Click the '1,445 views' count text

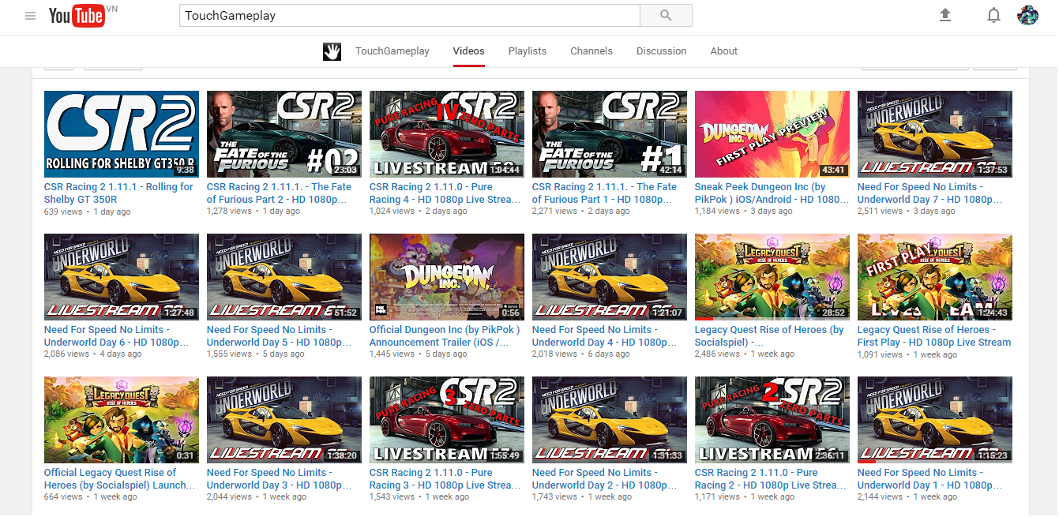click(x=392, y=355)
